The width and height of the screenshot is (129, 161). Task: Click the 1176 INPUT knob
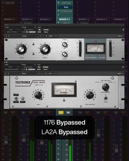click(21, 49)
